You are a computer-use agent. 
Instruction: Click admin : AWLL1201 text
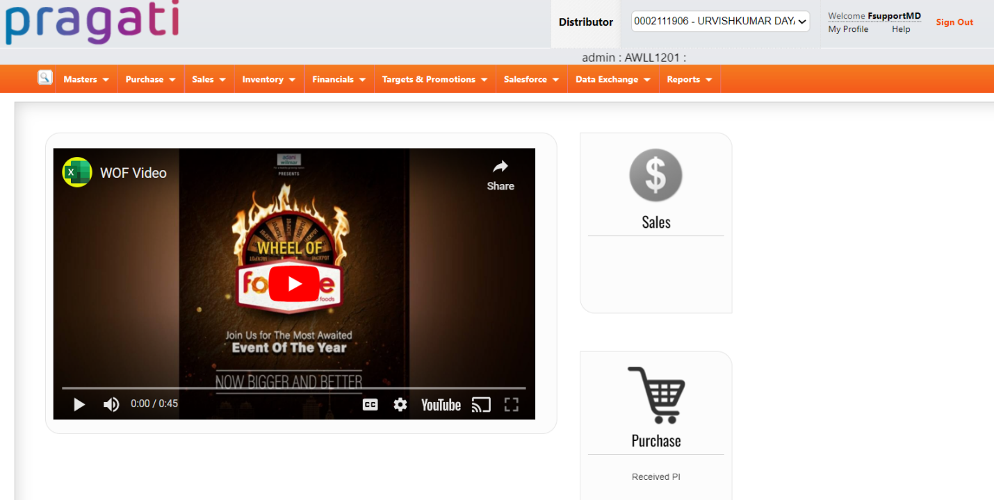[x=634, y=58]
